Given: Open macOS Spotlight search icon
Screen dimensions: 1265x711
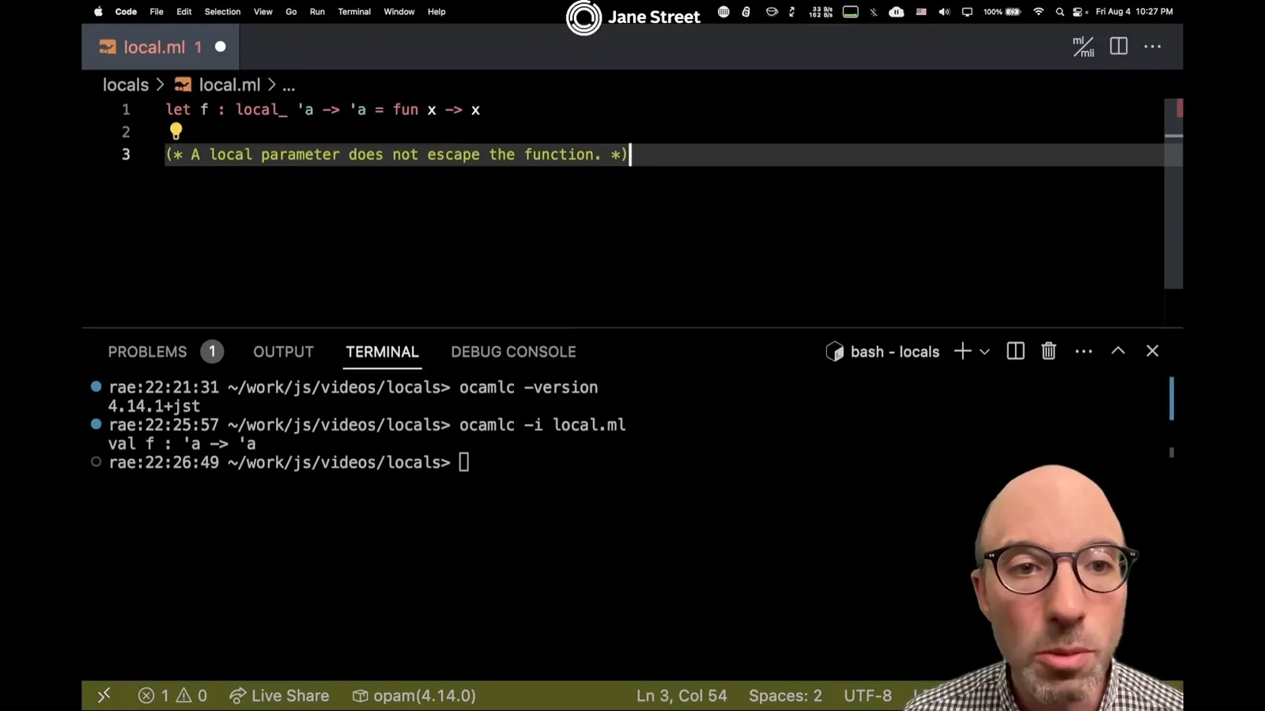Looking at the screenshot, I should (x=1059, y=12).
